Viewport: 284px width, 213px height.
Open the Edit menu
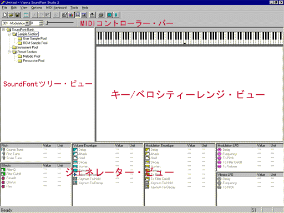tap(14, 8)
